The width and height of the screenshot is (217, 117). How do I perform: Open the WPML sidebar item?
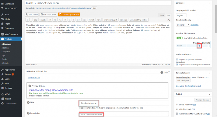[2, 94]
